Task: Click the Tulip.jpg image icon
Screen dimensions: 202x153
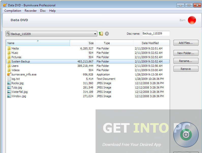Action: tap(9, 87)
